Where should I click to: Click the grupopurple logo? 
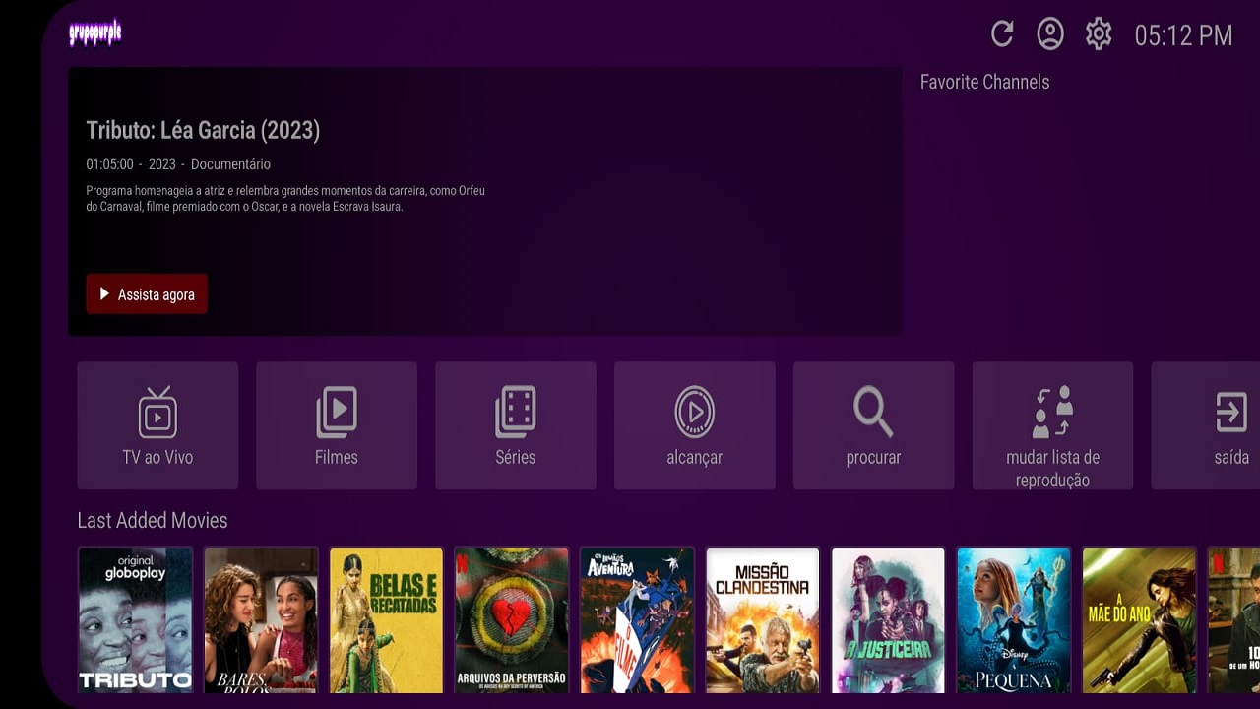(95, 32)
